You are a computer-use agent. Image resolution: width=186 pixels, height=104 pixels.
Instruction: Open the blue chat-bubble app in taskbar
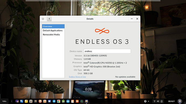coord(22,101)
